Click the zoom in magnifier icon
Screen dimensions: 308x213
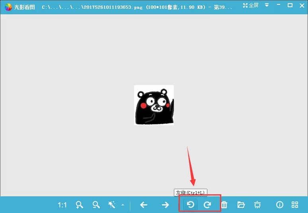pos(79,205)
